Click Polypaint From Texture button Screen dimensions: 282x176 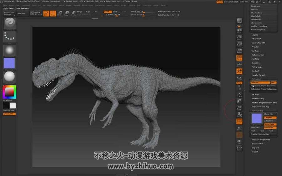point(263,86)
